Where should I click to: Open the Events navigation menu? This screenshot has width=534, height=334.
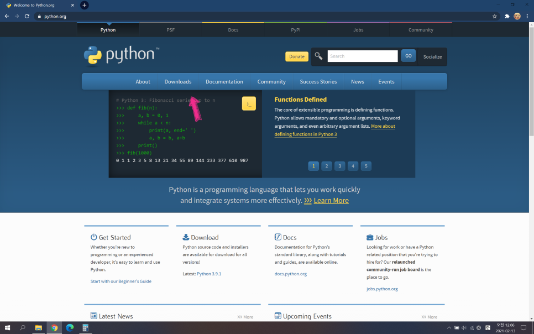coord(386,82)
